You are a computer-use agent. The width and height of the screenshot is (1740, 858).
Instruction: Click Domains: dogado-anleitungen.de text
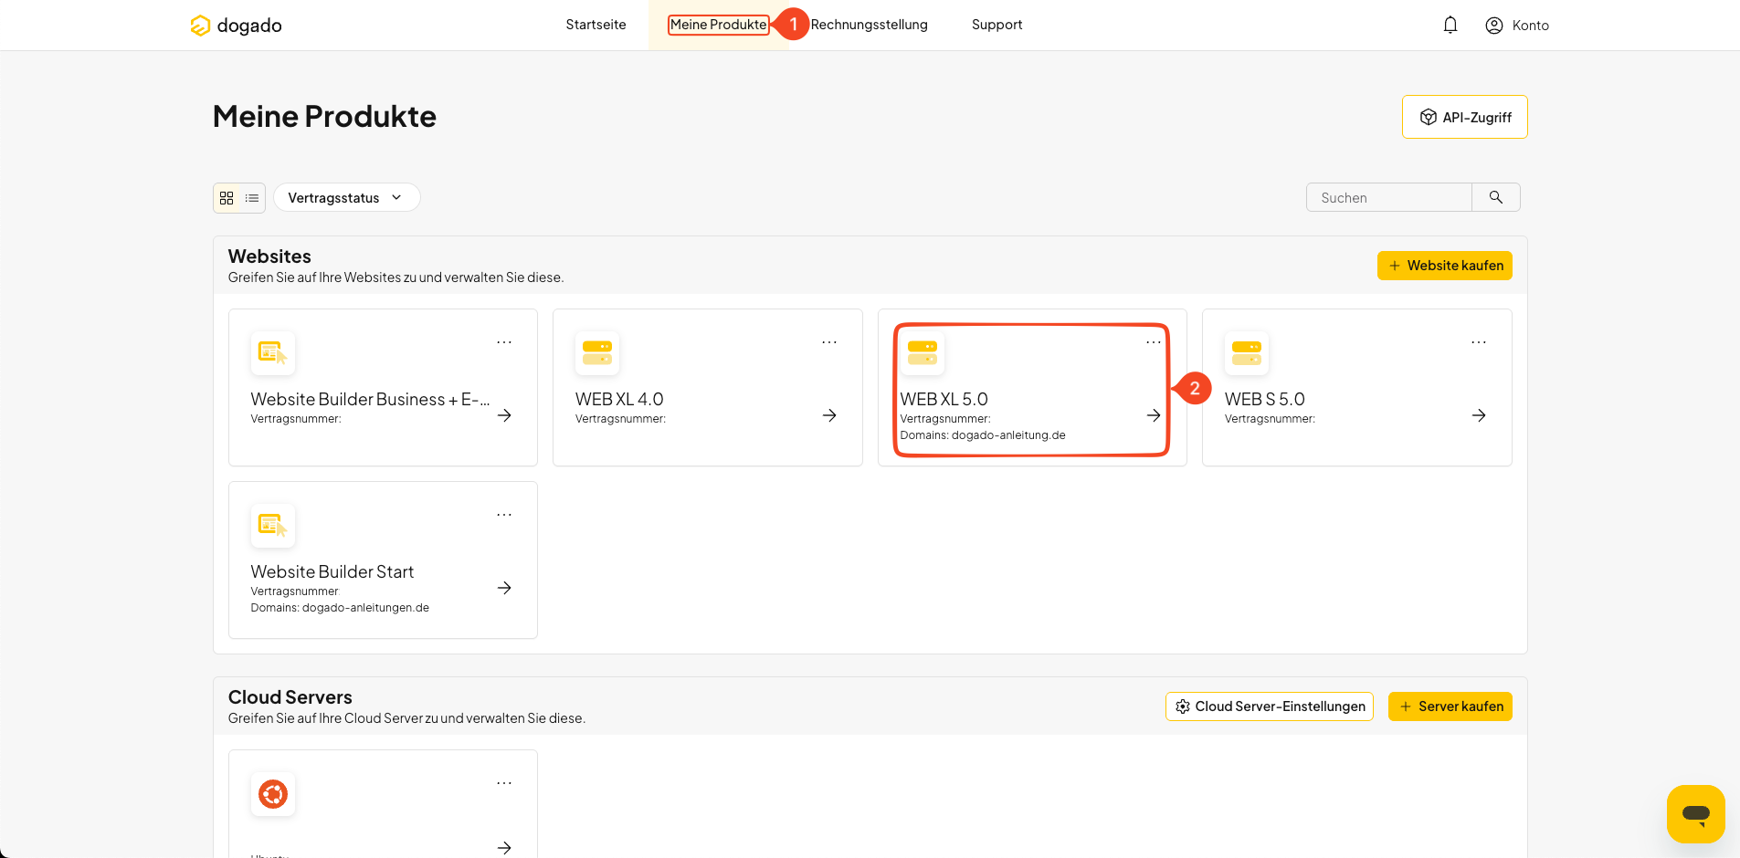pos(340,608)
